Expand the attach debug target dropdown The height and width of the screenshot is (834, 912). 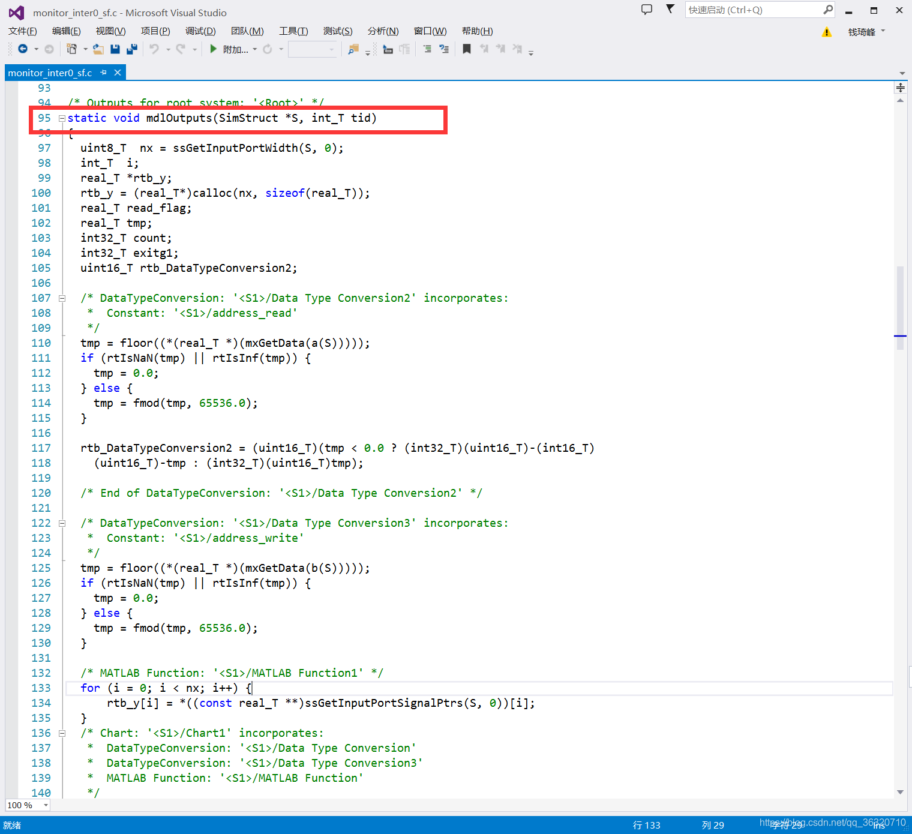pyautogui.click(x=255, y=49)
